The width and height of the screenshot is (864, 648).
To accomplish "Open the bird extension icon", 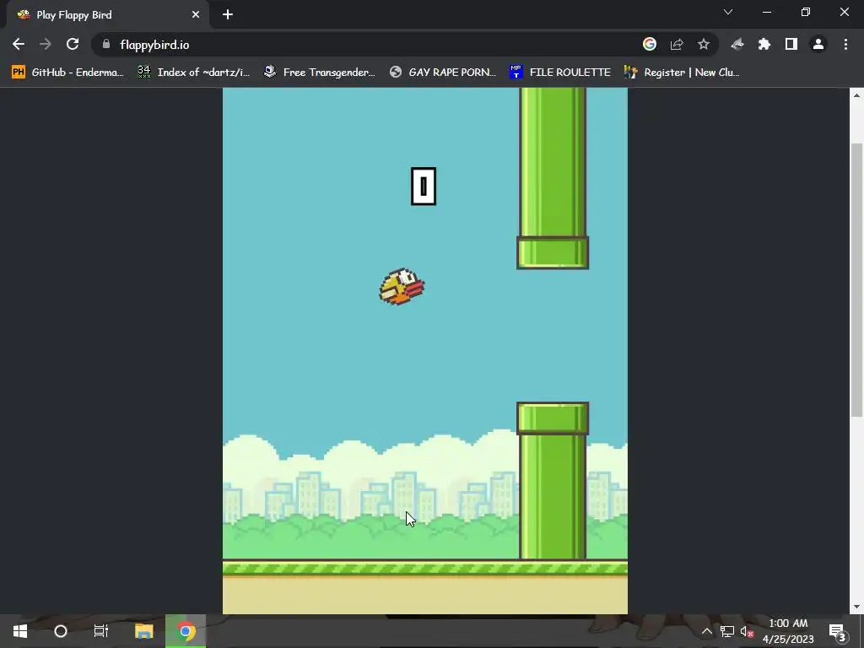I will pos(737,45).
